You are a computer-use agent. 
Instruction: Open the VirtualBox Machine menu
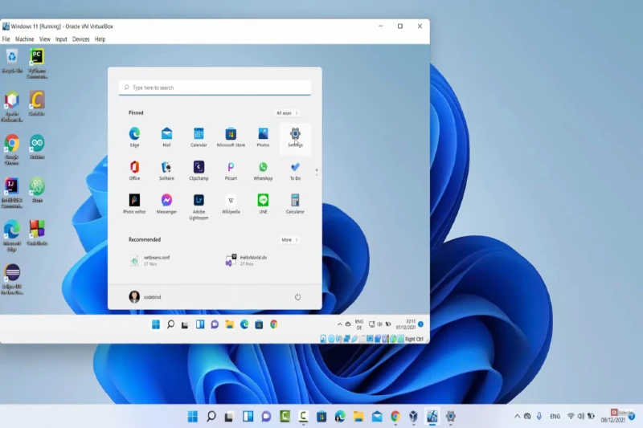25,39
